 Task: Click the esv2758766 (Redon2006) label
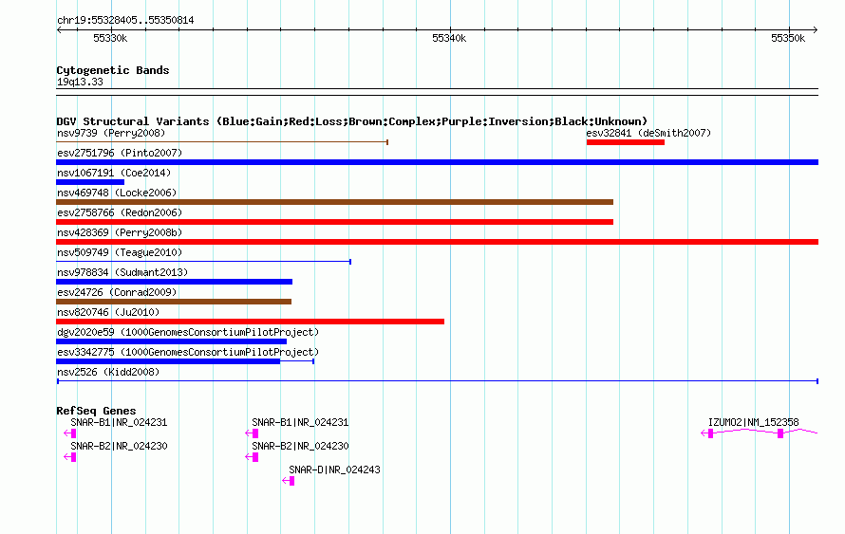click(x=120, y=212)
